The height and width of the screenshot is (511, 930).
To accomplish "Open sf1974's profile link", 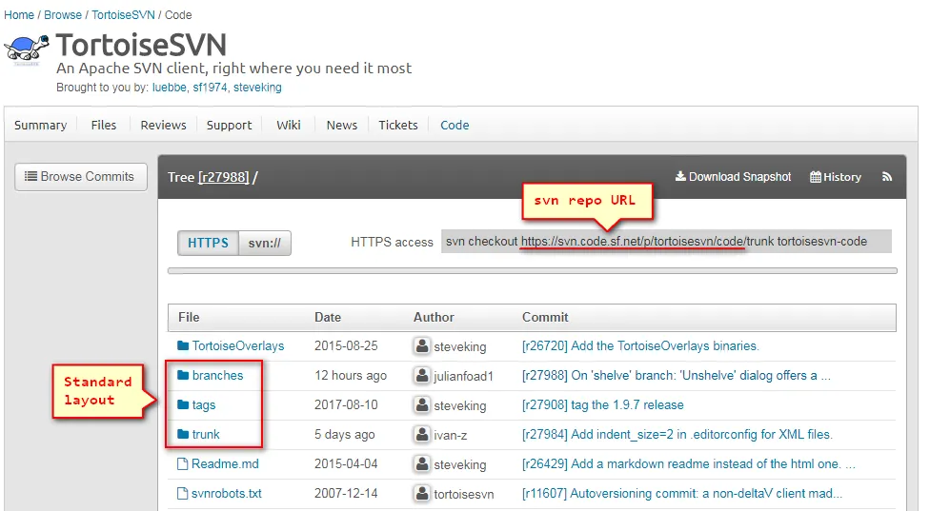I will (210, 87).
